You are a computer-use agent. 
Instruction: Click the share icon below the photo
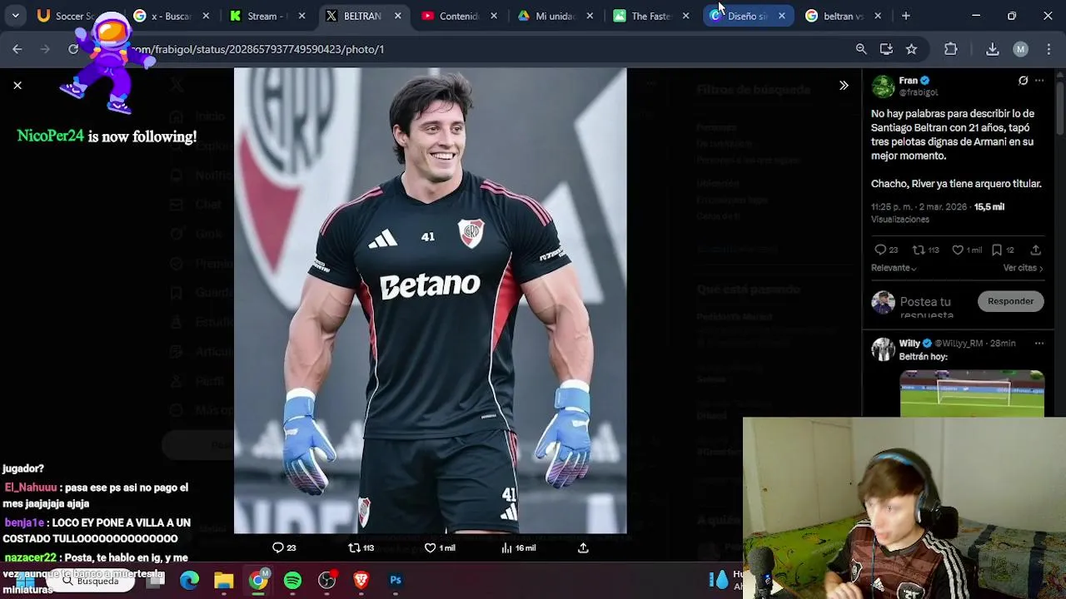pos(583,547)
